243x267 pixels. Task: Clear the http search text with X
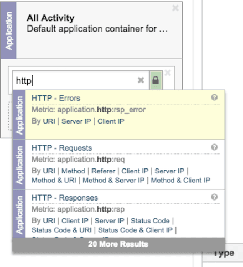point(141,80)
